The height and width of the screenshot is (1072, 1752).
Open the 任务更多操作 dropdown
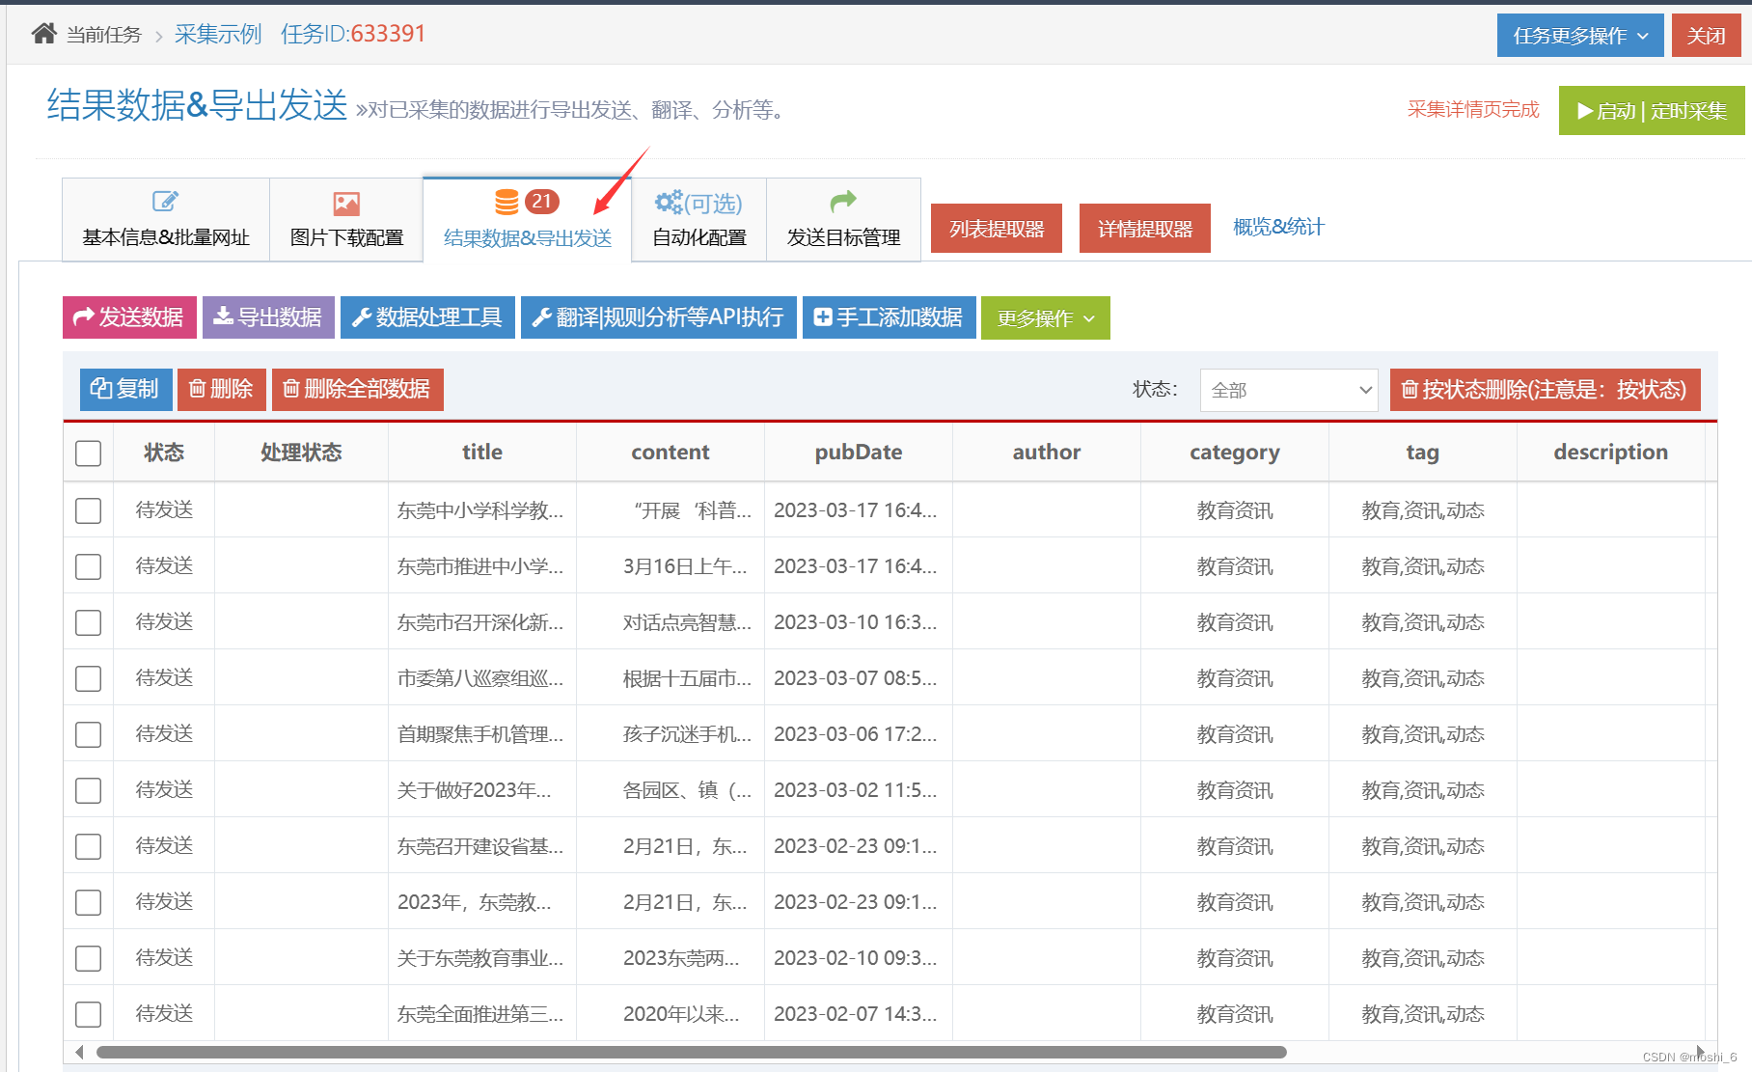point(1580,36)
